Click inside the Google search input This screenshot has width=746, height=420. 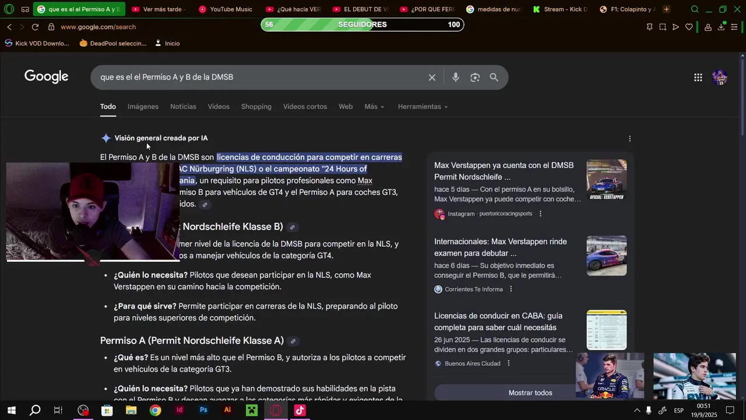[259, 77]
